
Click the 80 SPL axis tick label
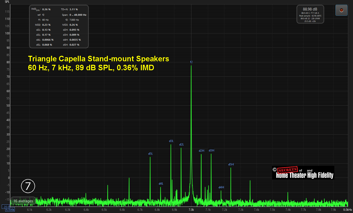[x=8, y=62]
